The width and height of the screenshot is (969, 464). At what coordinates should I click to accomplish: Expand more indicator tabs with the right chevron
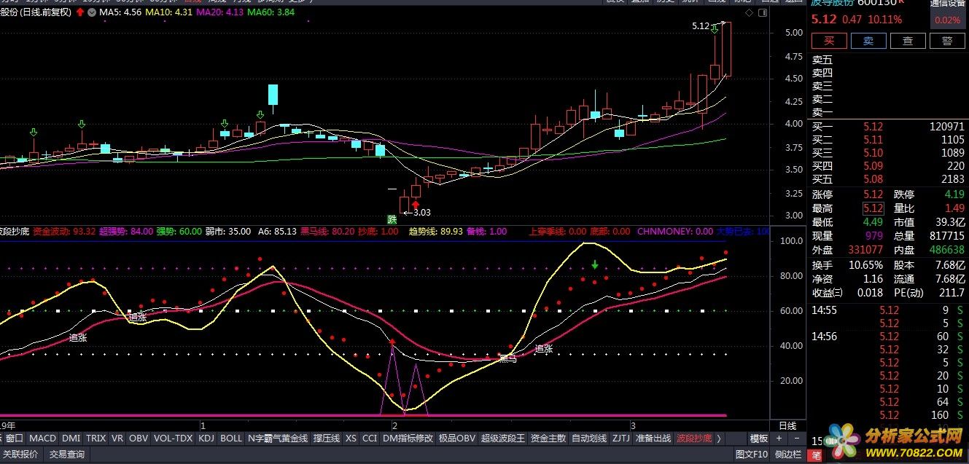pos(718,439)
